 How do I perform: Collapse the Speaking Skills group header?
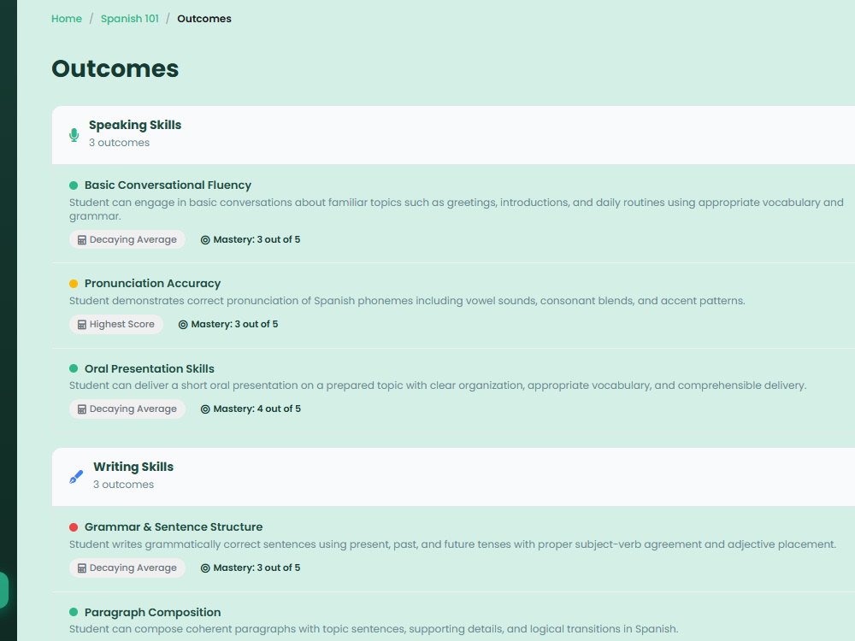click(453, 135)
